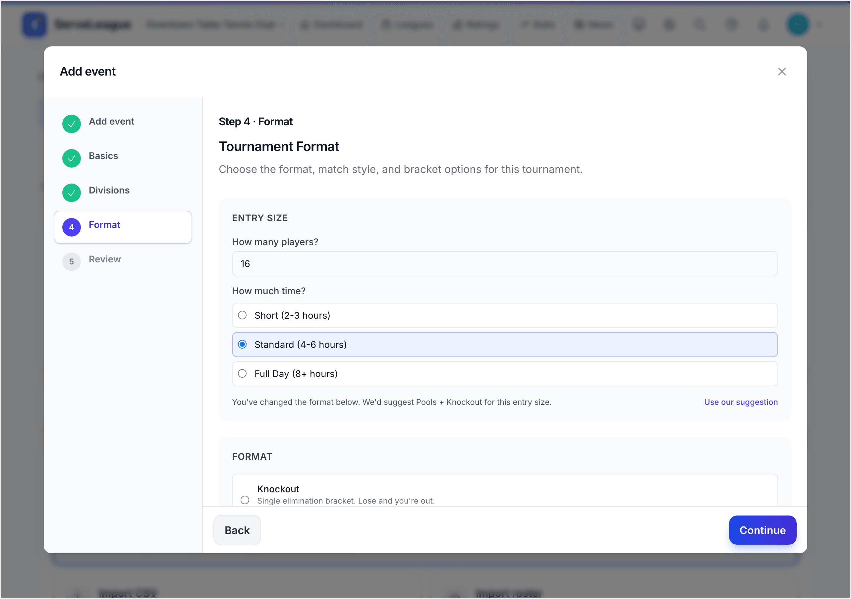Click the green checkmark beside Basics step
This screenshot has width=851, height=599.
72,158
